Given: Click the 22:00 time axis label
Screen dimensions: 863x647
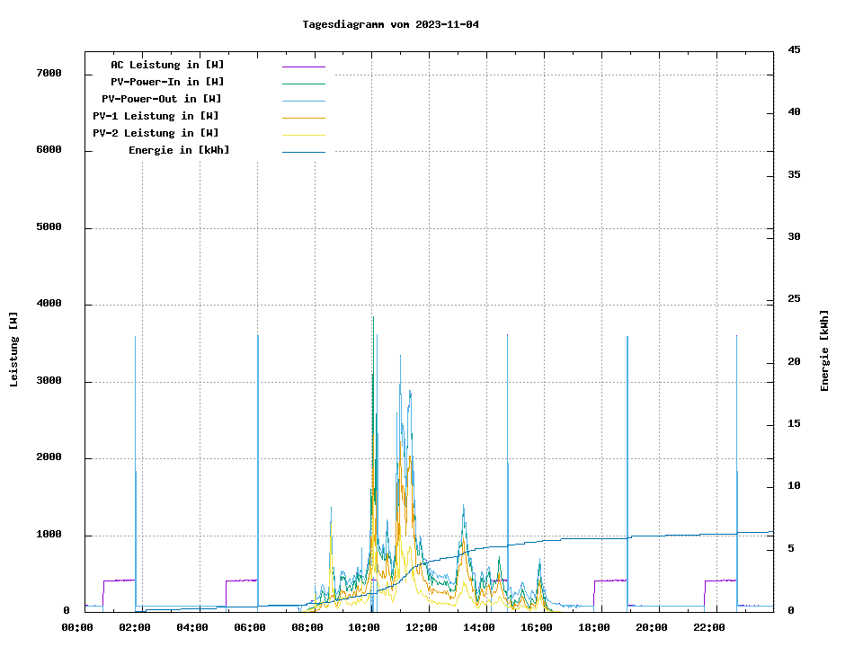Looking at the screenshot, I should [708, 627].
